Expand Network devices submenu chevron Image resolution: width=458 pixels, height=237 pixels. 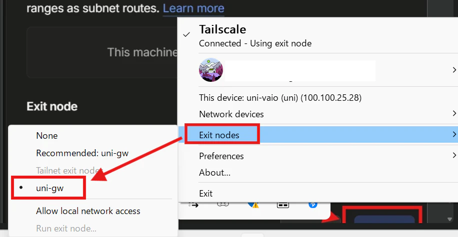pos(454,113)
